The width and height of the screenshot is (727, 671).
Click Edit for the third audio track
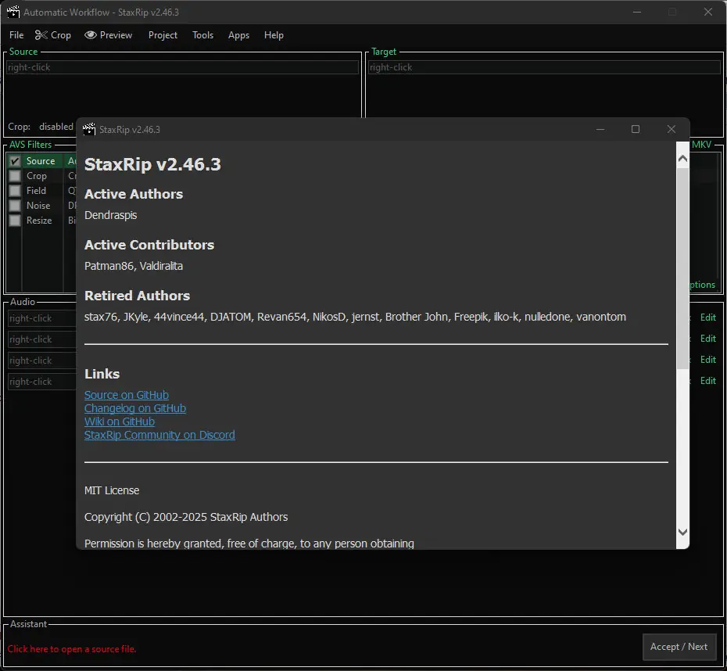point(708,360)
